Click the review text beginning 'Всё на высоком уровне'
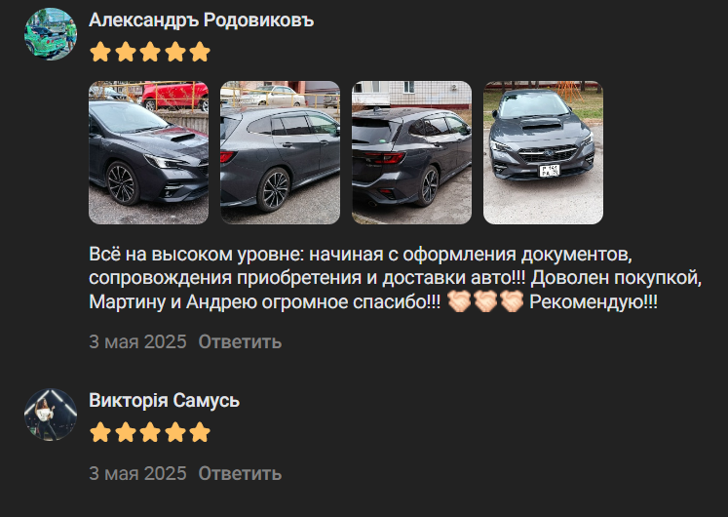 (395, 278)
